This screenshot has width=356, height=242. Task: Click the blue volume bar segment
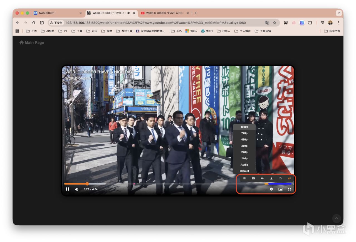pyautogui.click(x=280, y=184)
